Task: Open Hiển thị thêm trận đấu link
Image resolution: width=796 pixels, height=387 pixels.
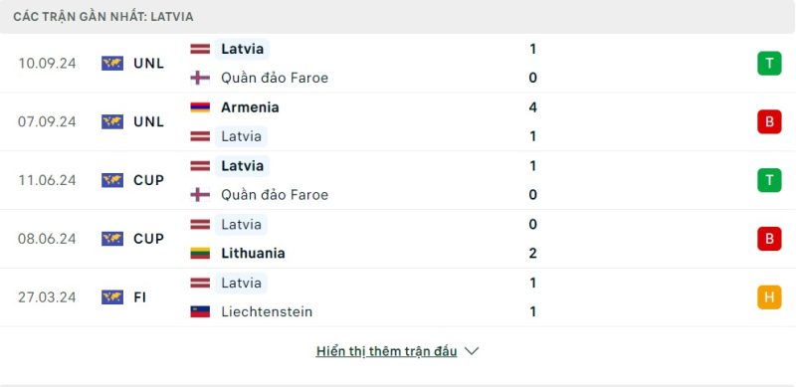Action: tap(386, 351)
